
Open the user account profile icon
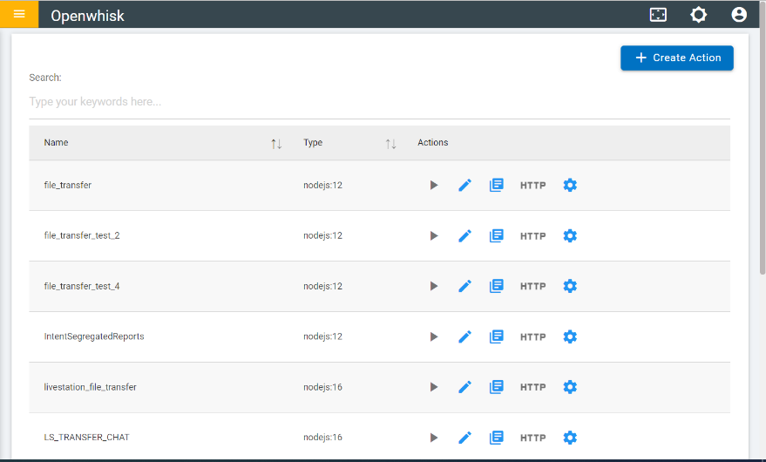pos(739,15)
